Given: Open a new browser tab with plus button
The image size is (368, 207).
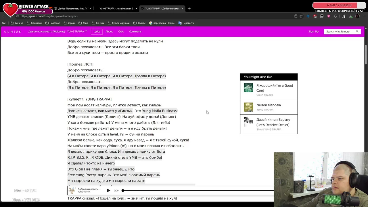Looking at the screenshot, I should coord(189,8).
